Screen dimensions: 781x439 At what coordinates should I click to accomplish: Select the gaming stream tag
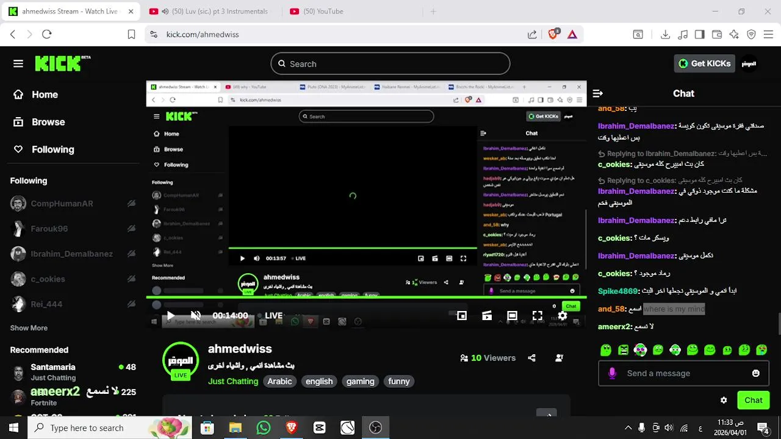click(x=360, y=381)
